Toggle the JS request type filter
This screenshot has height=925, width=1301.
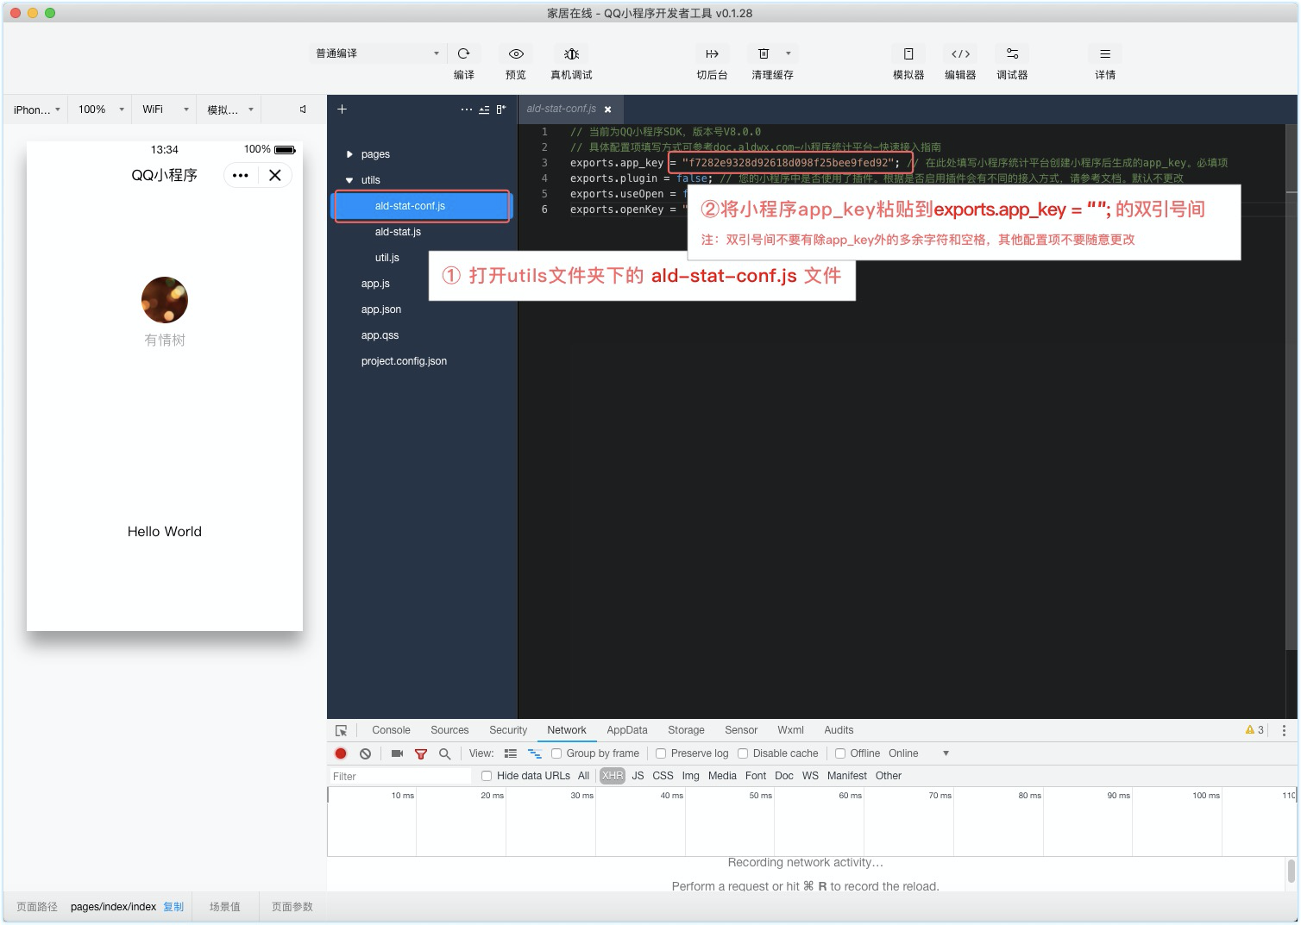(638, 776)
